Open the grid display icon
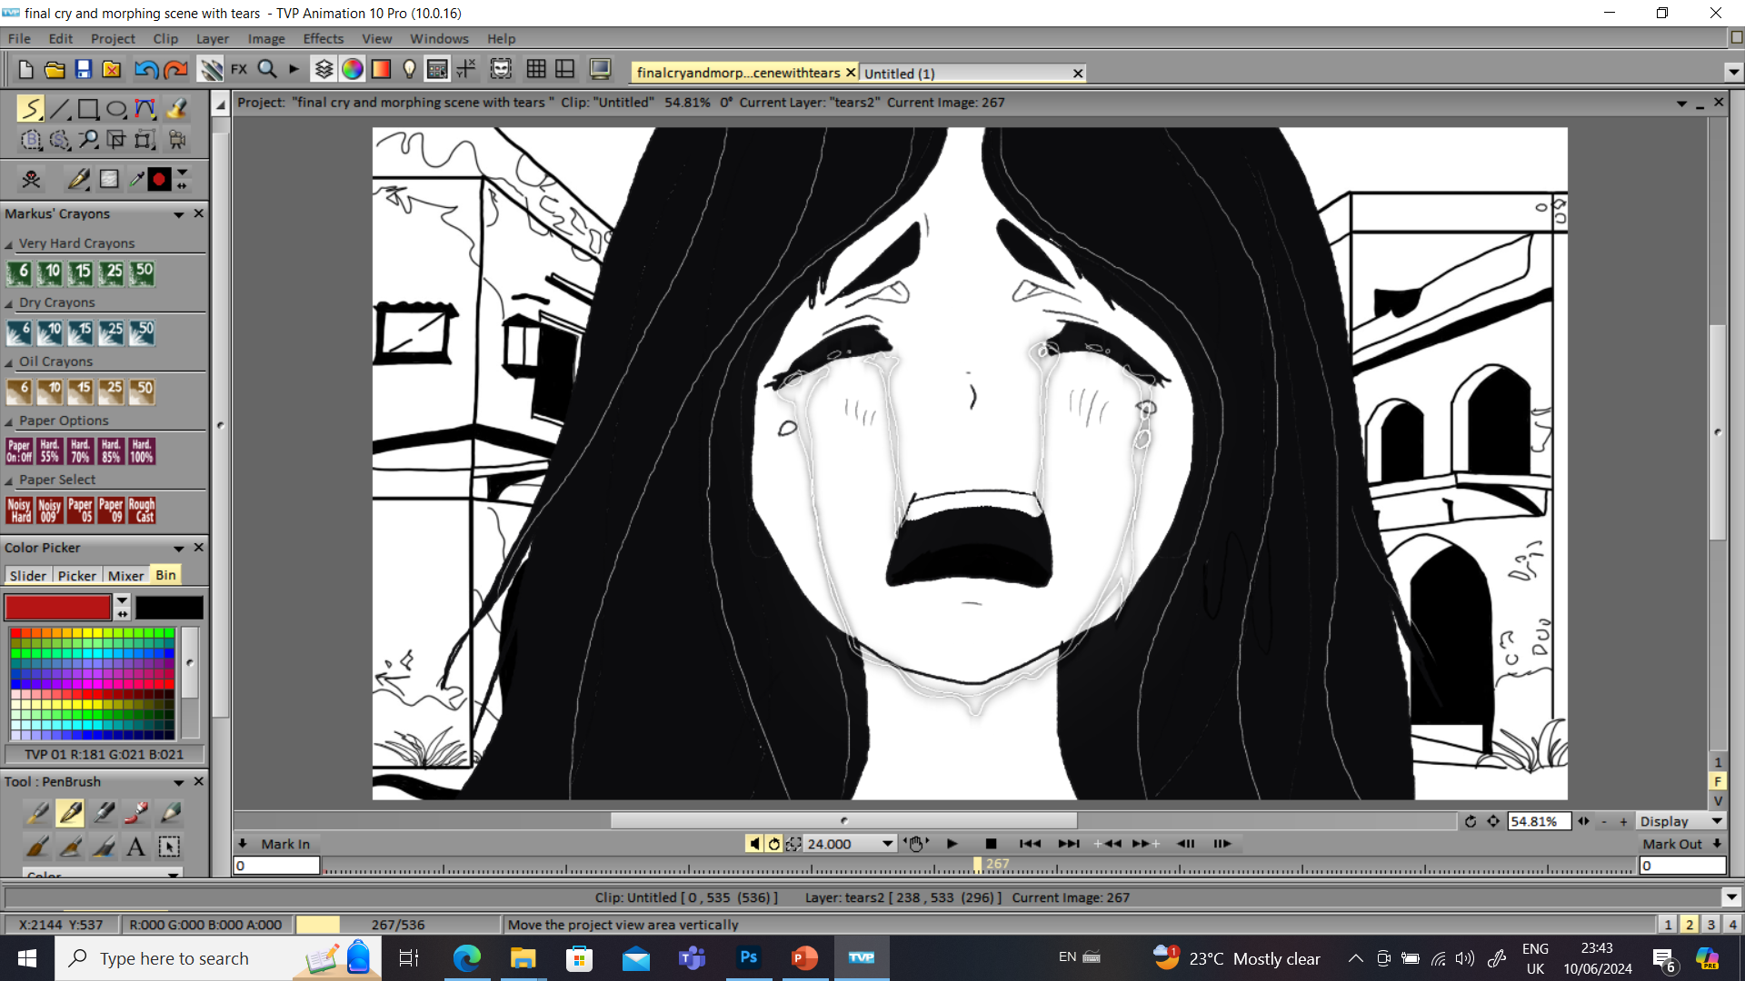This screenshot has height=981, width=1745. tap(536, 69)
